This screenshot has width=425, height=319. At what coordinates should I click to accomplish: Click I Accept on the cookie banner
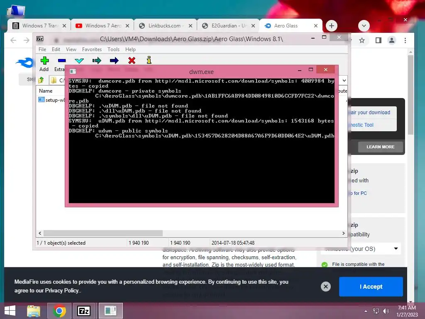(x=371, y=287)
